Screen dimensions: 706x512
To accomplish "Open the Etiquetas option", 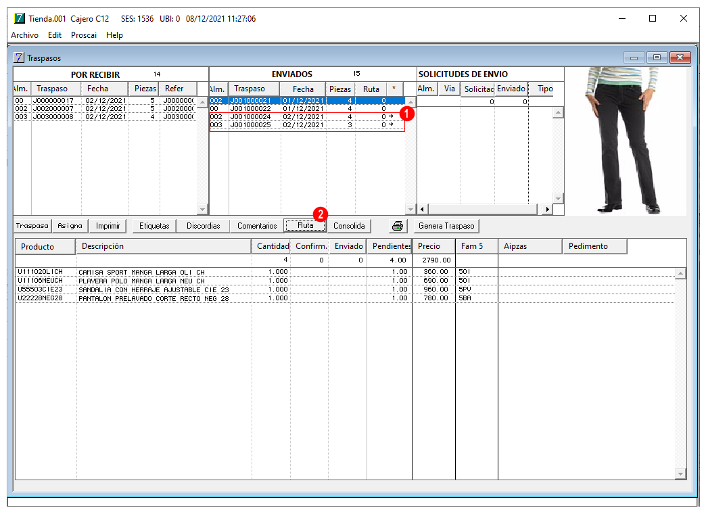I will point(154,226).
